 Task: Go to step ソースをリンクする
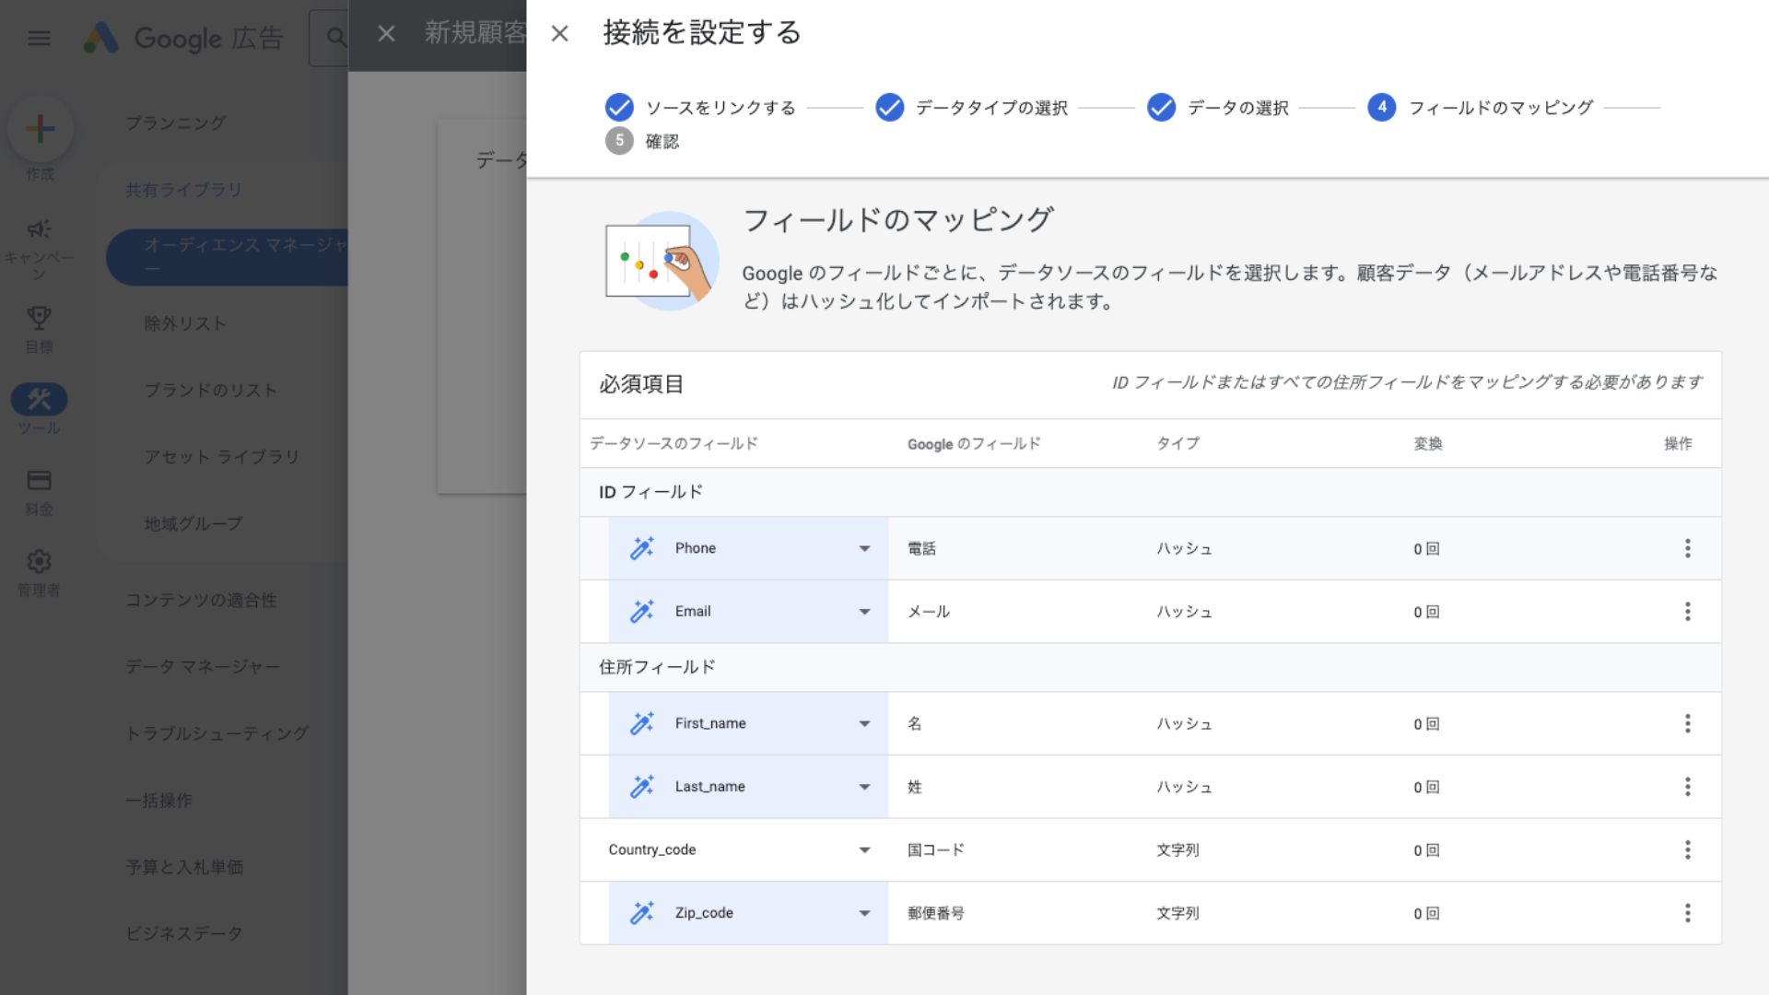[700, 108]
